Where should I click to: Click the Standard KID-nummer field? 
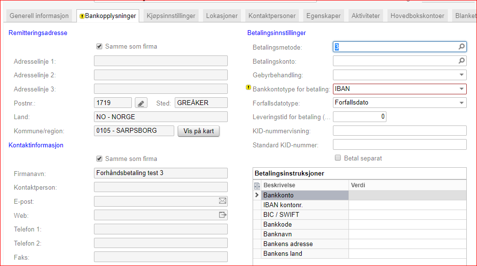click(400, 144)
